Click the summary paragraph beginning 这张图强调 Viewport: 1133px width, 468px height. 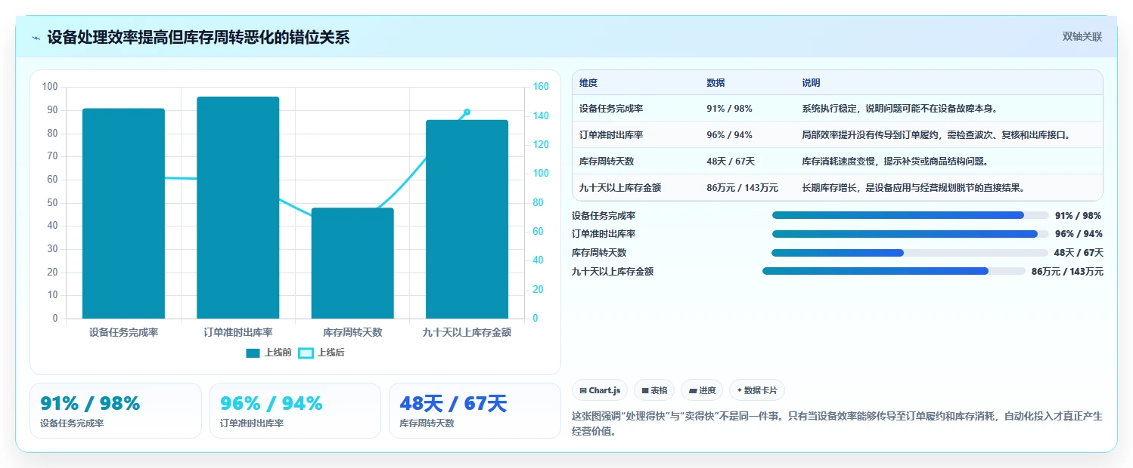tap(837, 424)
